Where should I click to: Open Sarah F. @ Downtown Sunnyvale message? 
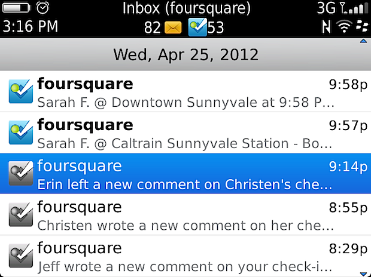[x=185, y=91]
